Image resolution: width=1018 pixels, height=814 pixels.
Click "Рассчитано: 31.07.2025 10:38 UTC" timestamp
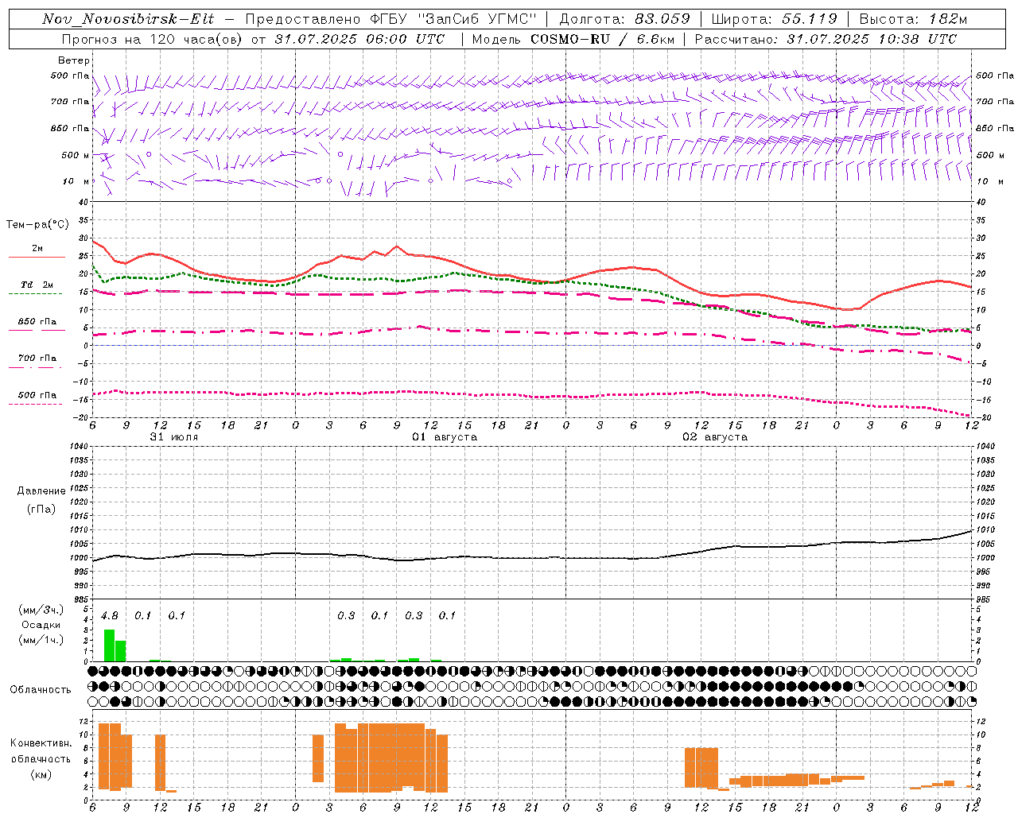coord(826,39)
